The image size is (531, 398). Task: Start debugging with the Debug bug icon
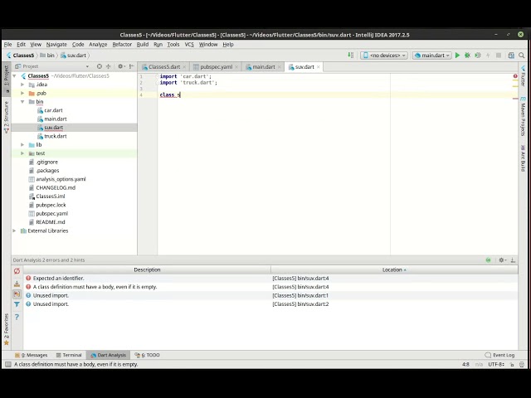pyautogui.click(x=467, y=56)
